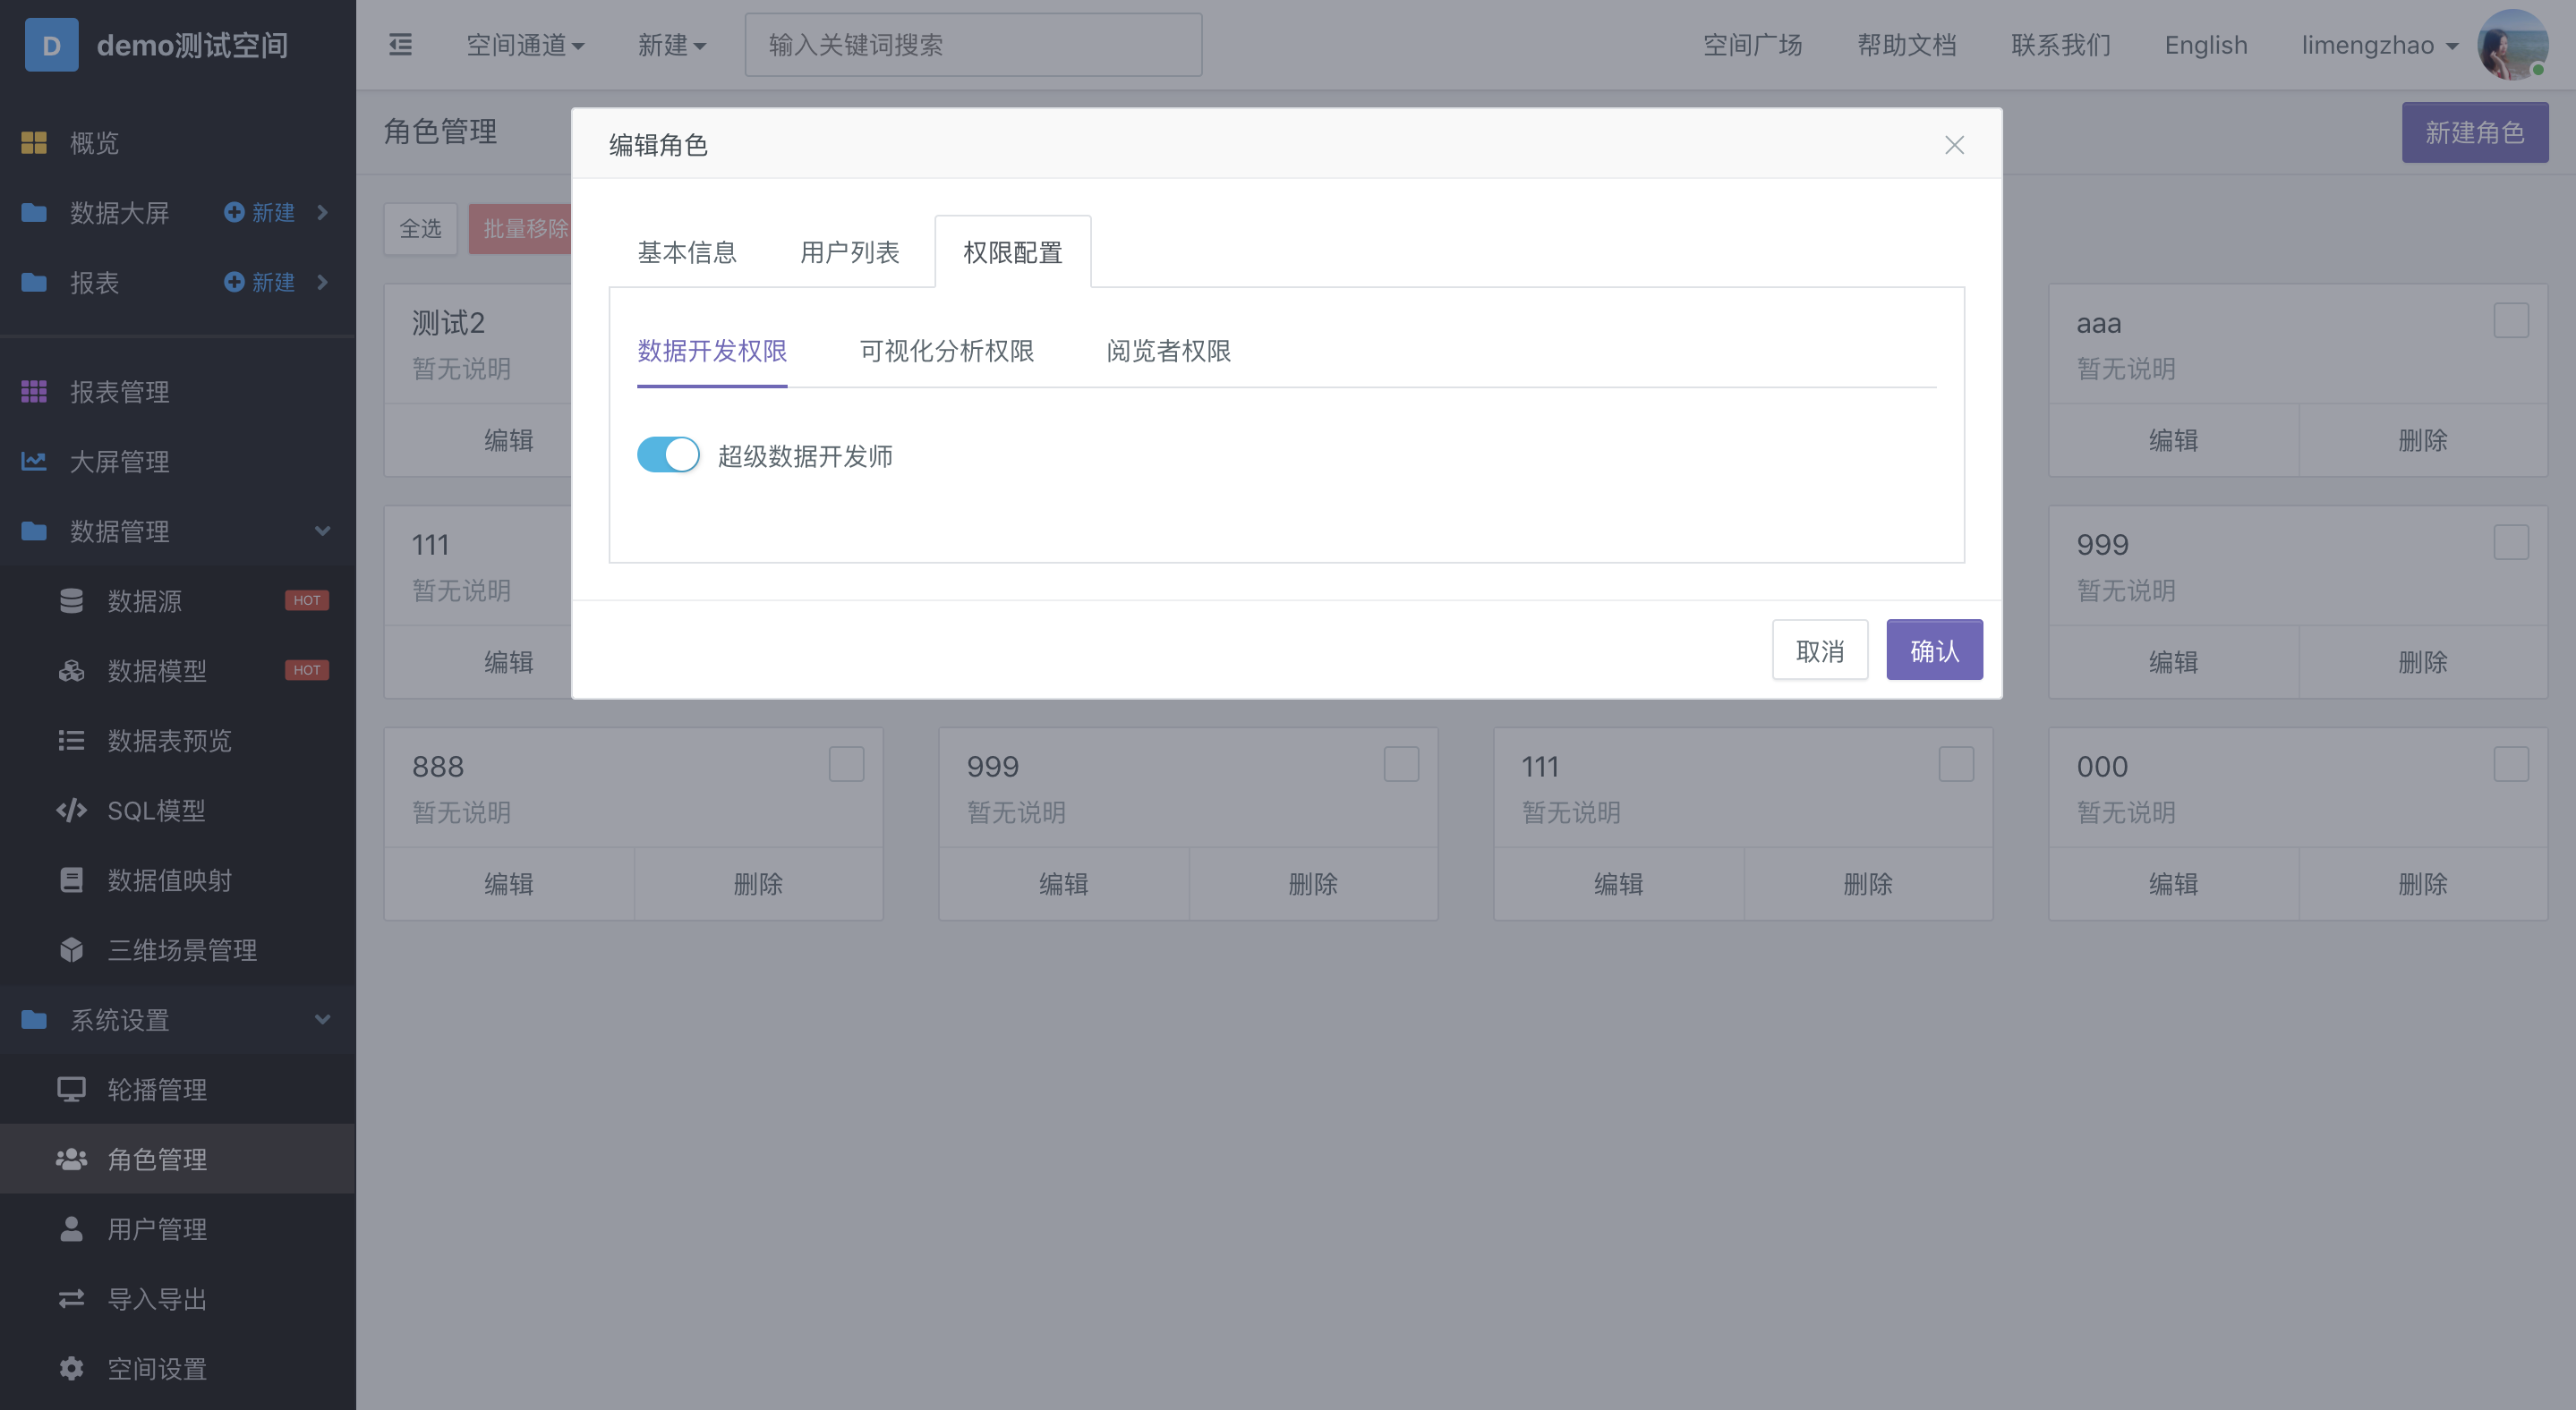Click the keyword search input field
Screen dimensions: 2576x1410
click(x=973, y=45)
